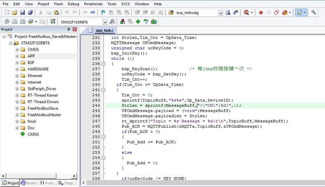Screen dimensions: 325x187
Task: Click the editor horizontal scrollbar left arrow
Action: tap(84, 182)
